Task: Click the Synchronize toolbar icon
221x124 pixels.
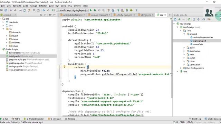Action: pyautogui.click(x=6, y=10)
